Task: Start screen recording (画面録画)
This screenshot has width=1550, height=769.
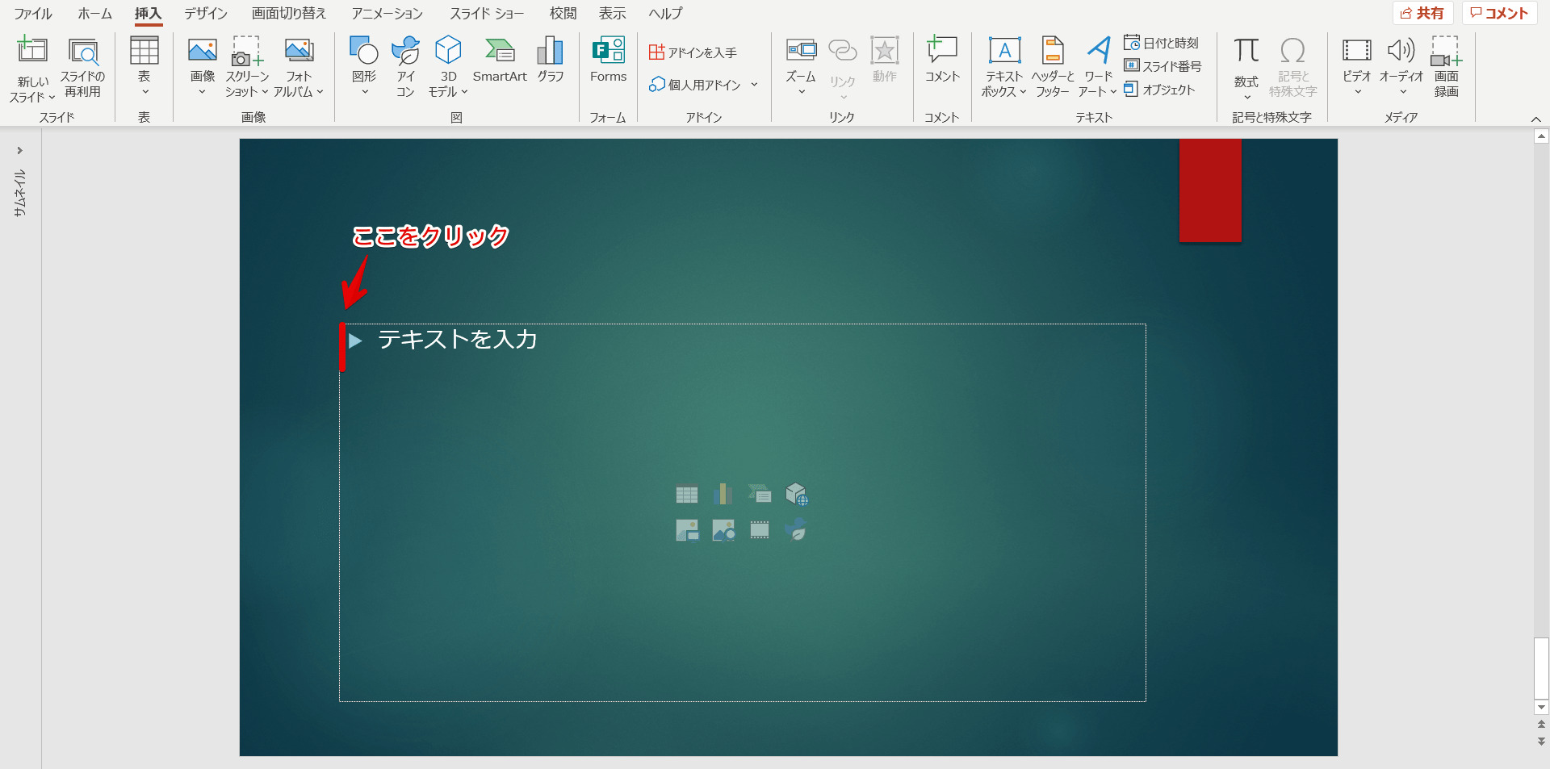Action: pos(1446,69)
